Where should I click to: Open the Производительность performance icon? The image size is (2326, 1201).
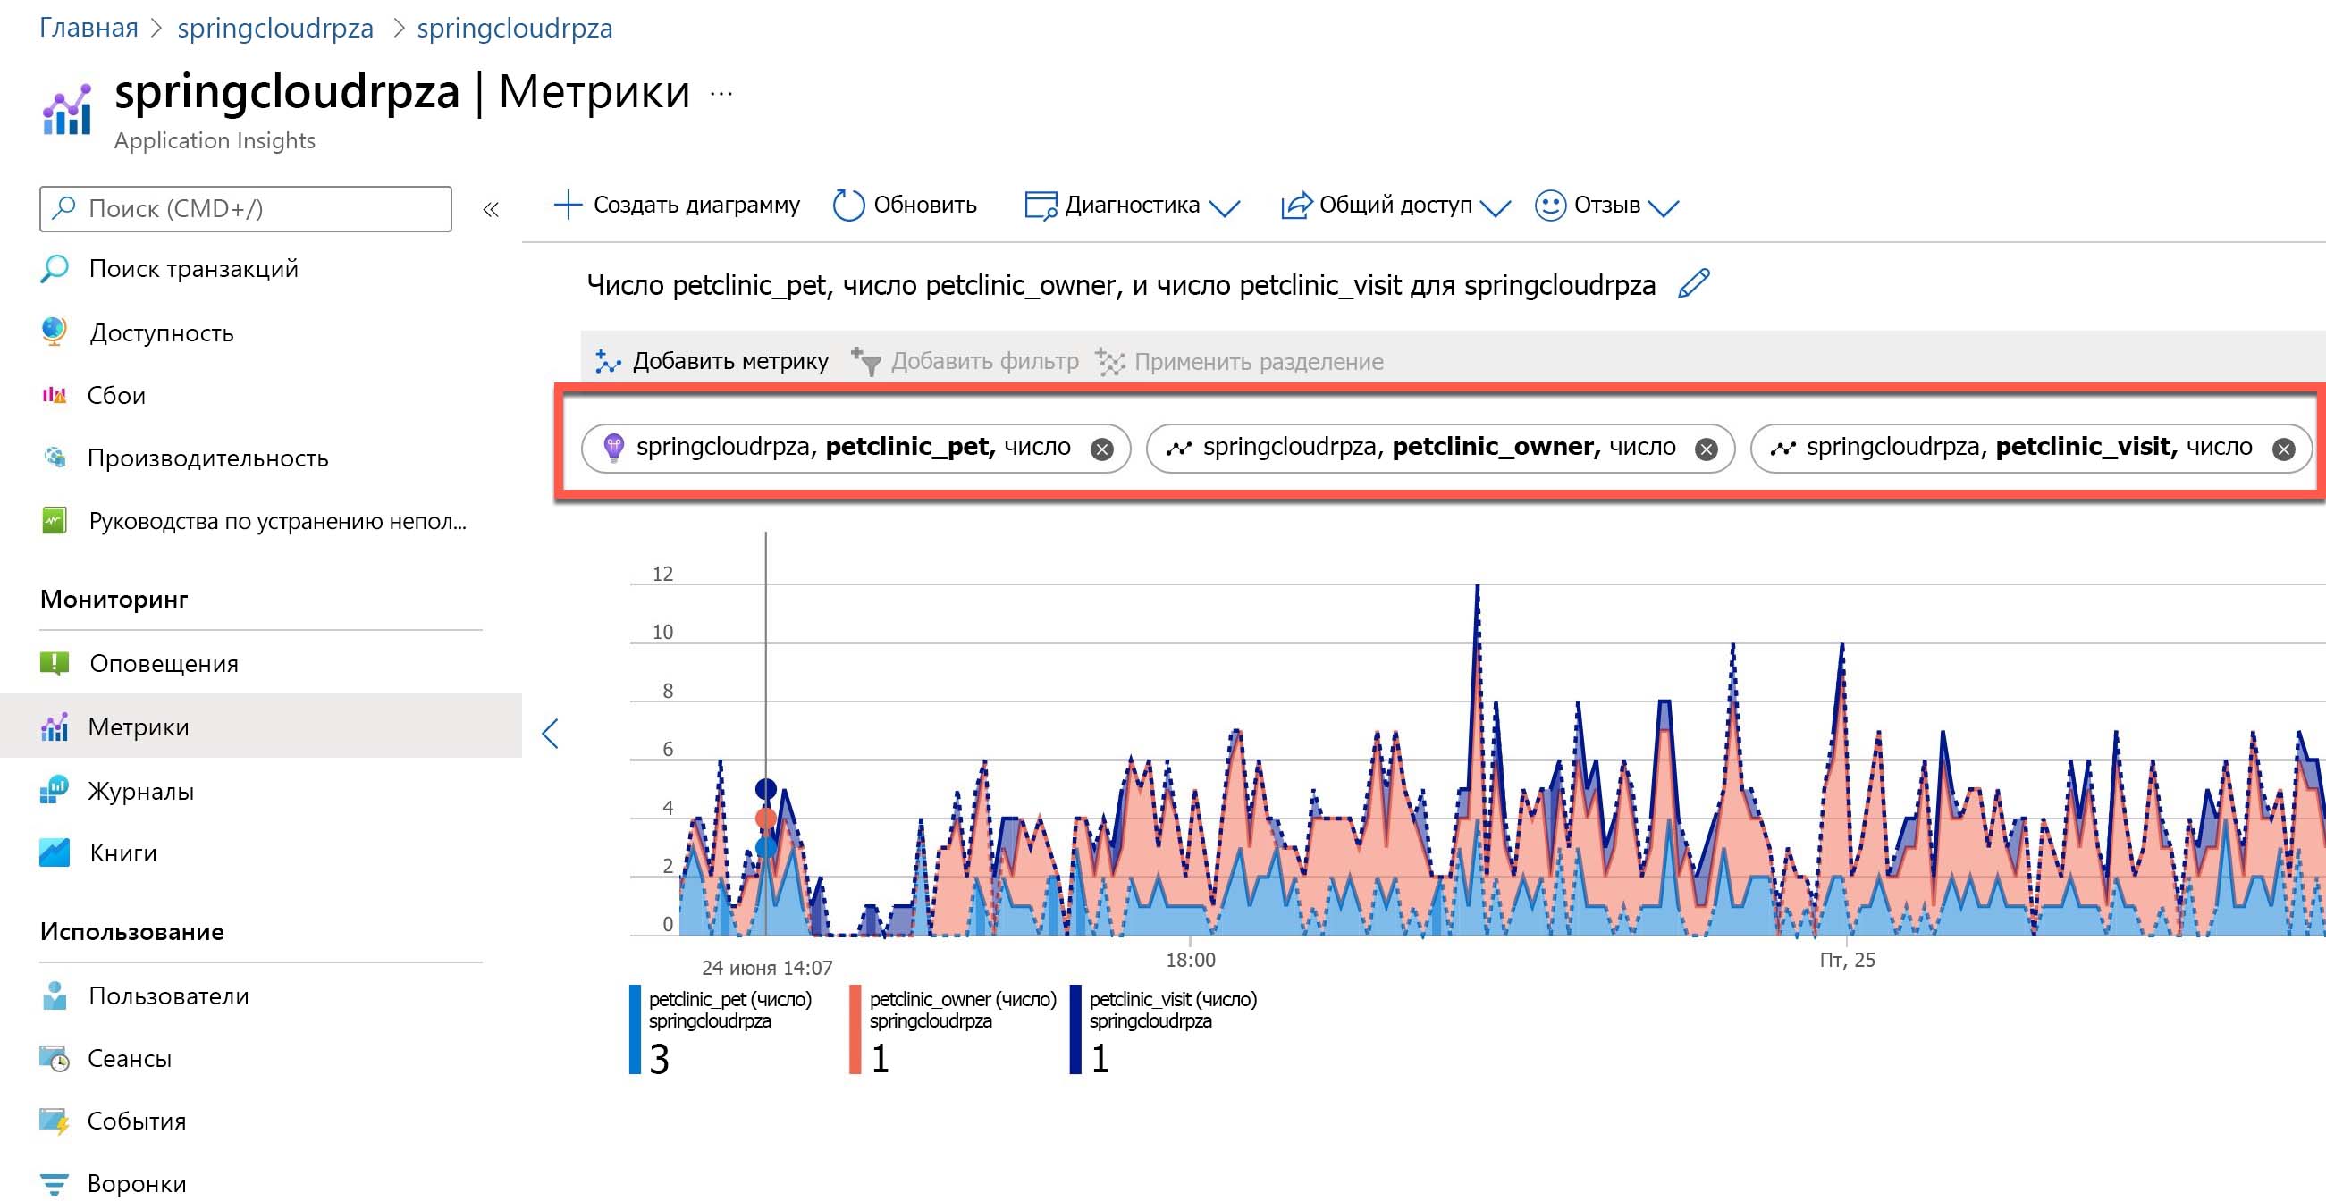[56, 458]
